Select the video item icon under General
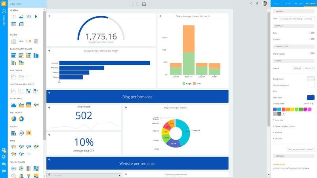317x178 pixels. point(36,17)
